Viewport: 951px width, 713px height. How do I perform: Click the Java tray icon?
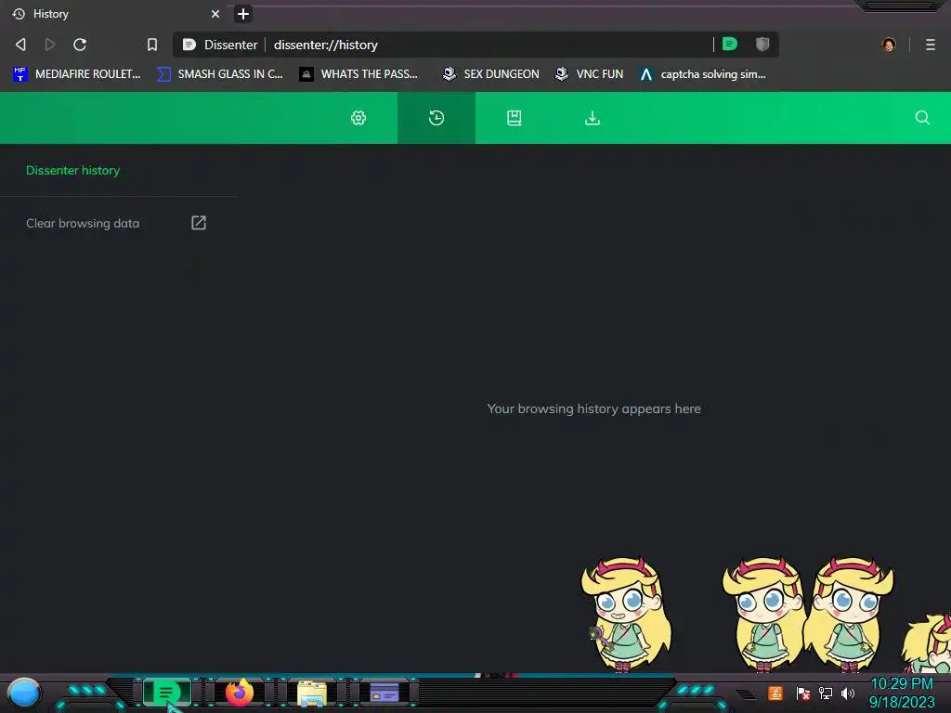pos(775,693)
